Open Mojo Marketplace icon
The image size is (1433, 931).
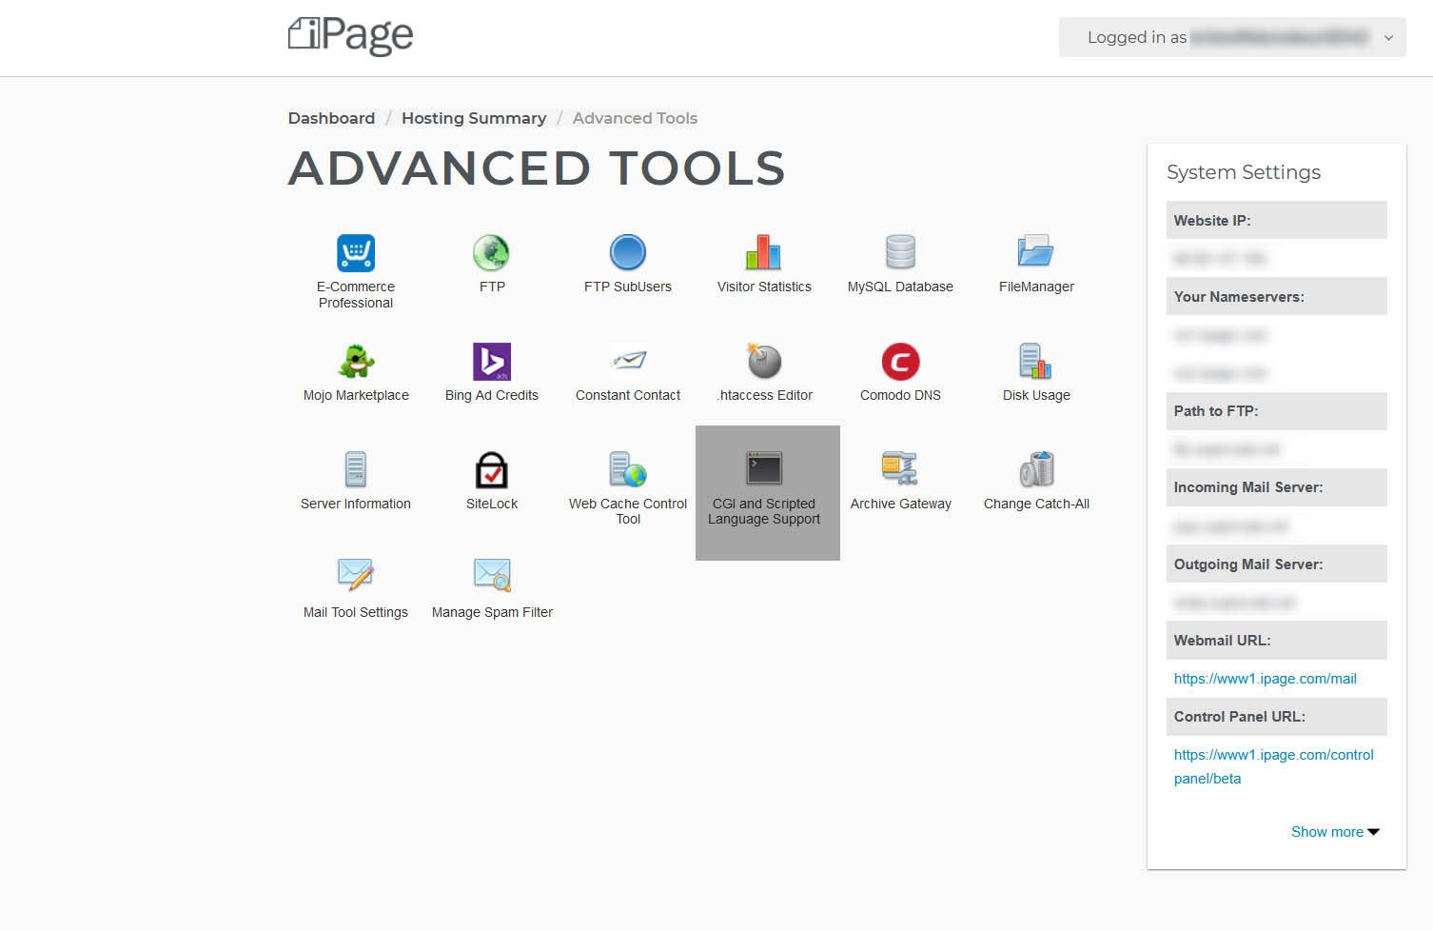[x=356, y=362]
